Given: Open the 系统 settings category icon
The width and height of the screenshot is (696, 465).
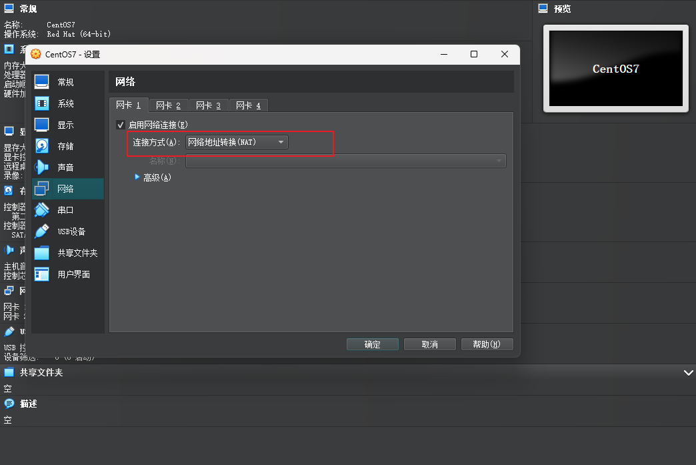Looking at the screenshot, I should coord(42,103).
